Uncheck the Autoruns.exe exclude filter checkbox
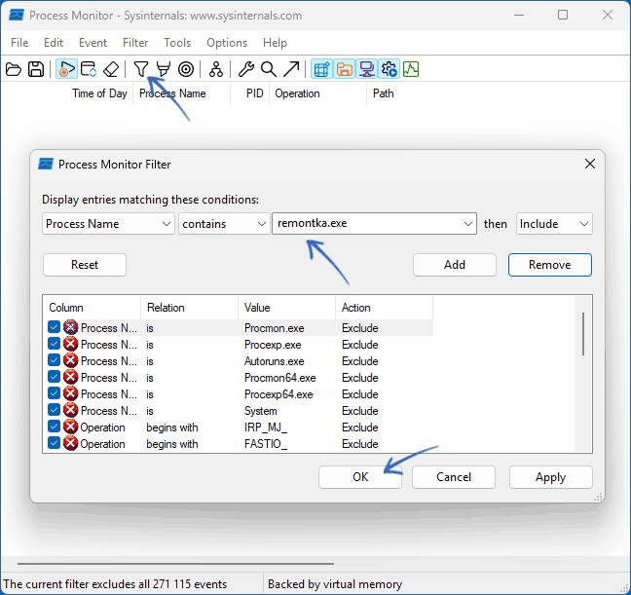This screenshot has height=595, width=631. [54, 360]
